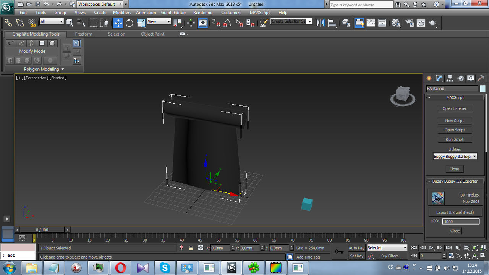Viewport: 489px width, 275px height.
Task: Toggle the Graphite Modeling Tools ribbon button
Action: pos(359,23)
